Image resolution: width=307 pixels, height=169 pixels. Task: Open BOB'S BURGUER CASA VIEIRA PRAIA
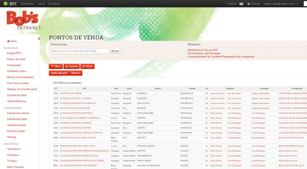pyautogui.click(x=78, y=146)
